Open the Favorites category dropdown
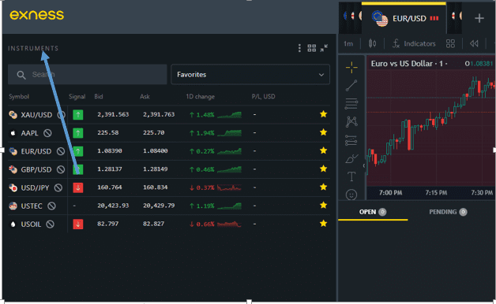This screenshot has height=304, width=496. (x=250, y=74)
